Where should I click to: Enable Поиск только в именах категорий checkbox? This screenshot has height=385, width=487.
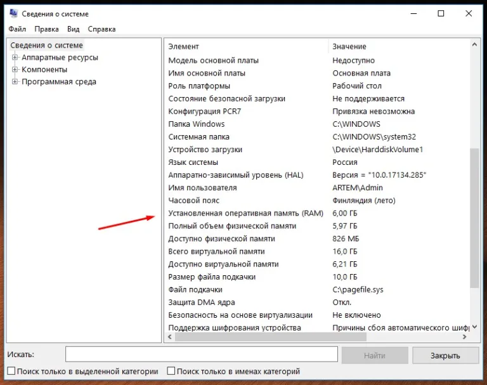(x=171, y=370)
